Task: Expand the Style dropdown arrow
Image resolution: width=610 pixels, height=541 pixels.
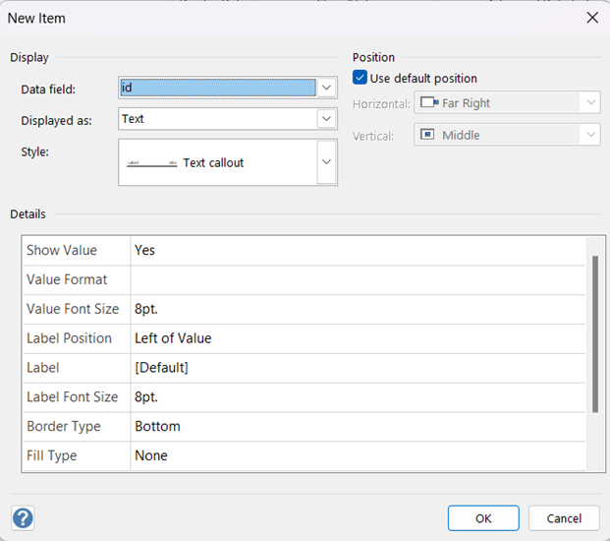Action: pyautogui.click(x=327, y=162)
